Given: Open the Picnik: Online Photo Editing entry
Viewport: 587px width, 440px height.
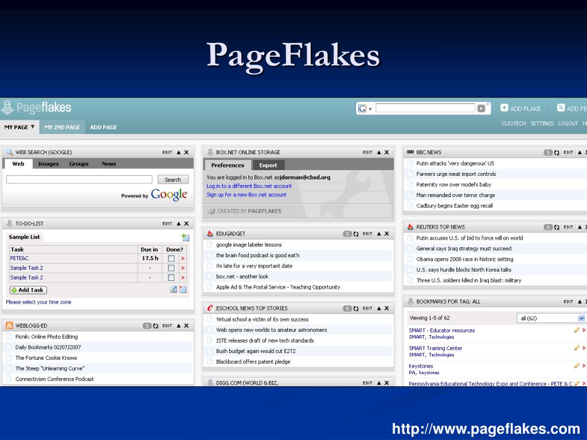Looking at the screenshot, I should point(46,337).
